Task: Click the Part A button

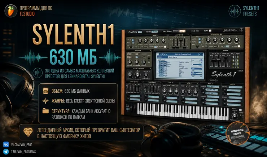Action: click(x=176, y=31)
